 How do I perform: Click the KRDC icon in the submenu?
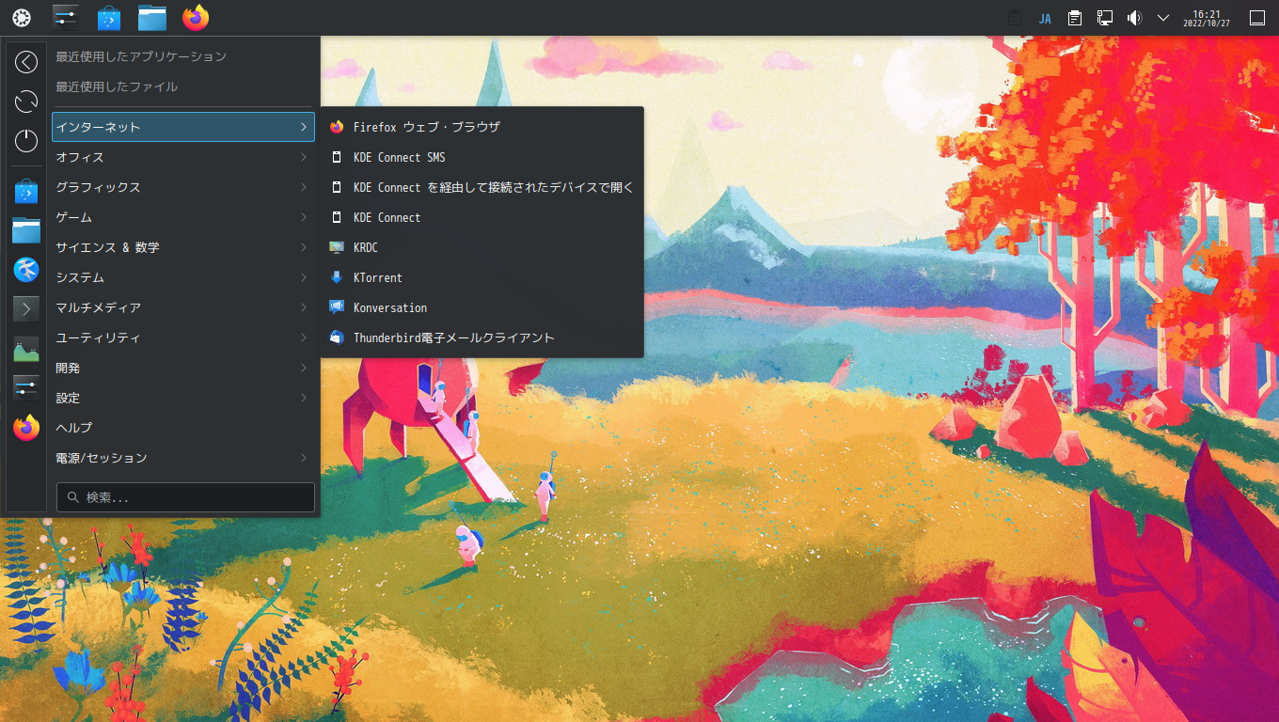[337, 247]
